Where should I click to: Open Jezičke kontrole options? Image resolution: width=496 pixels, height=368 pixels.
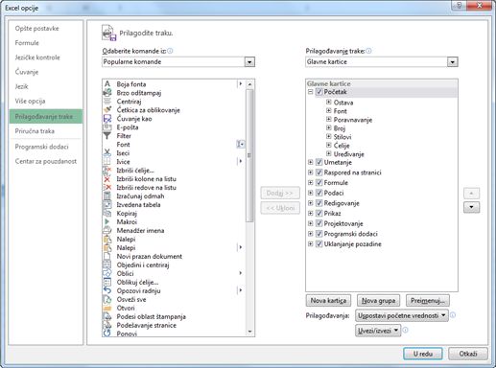[37, 57]
